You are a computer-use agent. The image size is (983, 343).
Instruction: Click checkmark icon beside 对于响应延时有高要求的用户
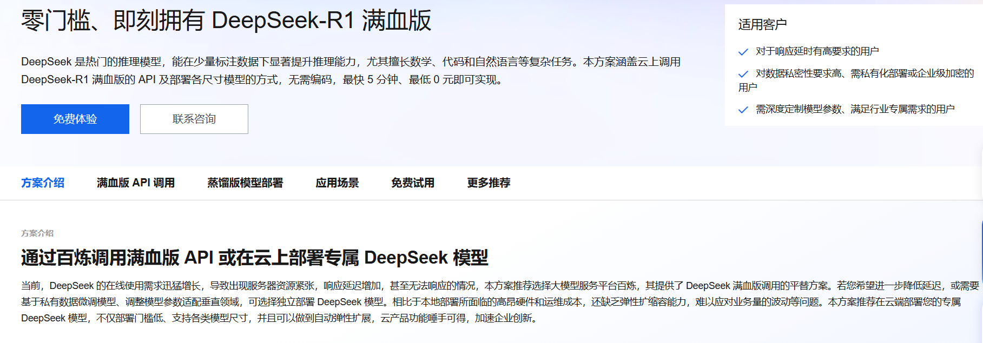(x=743, y=52)
